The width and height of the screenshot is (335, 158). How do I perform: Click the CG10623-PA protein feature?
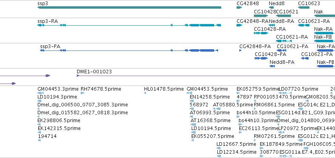305,58
